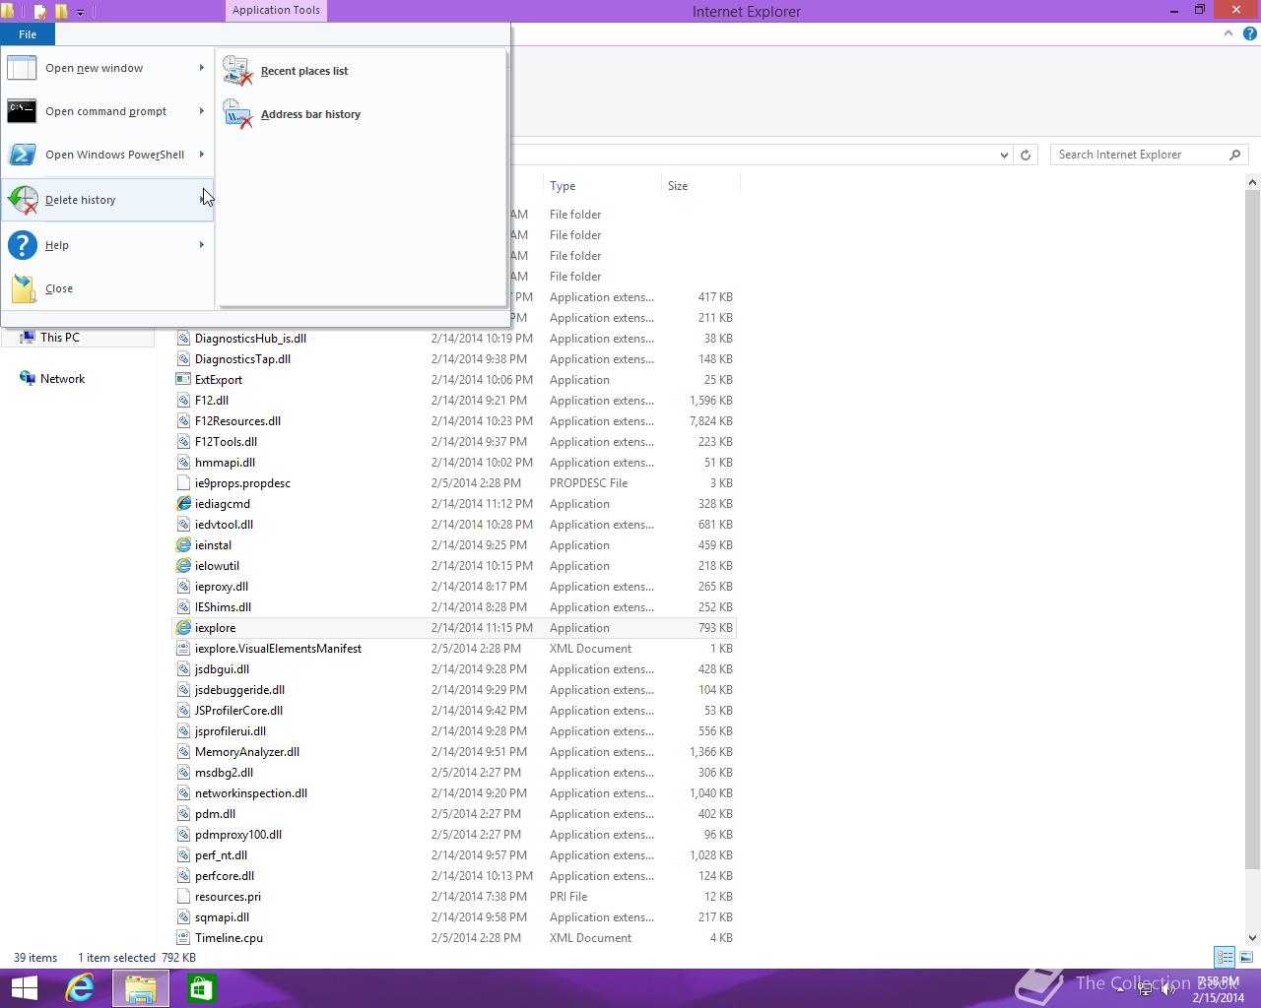Screen dimensions: 1261x1008
Task: Expand the Help submenu arrow
Action: [x=202, y=245]
